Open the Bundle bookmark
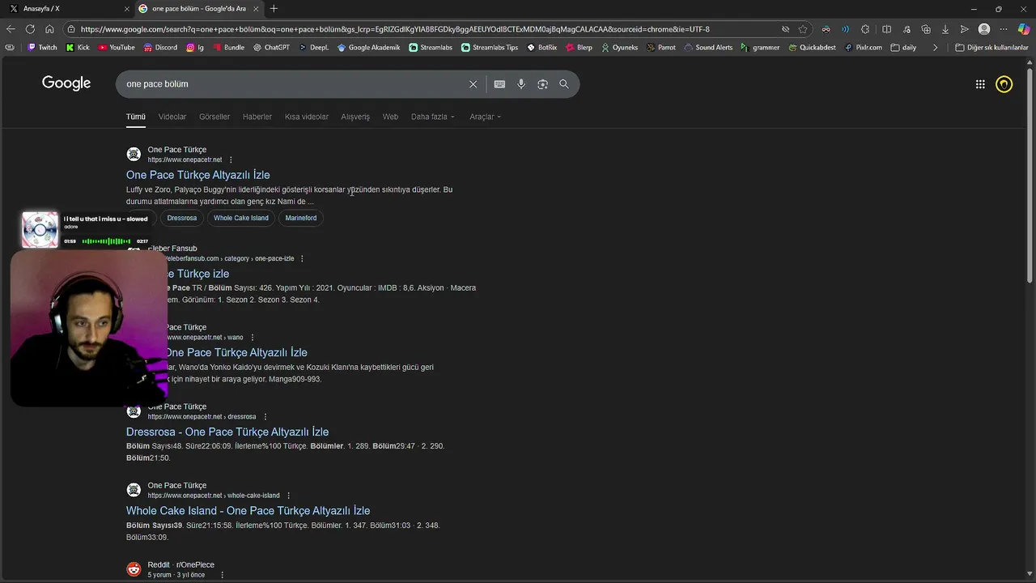1036x583 pixels. coord(228,48)
